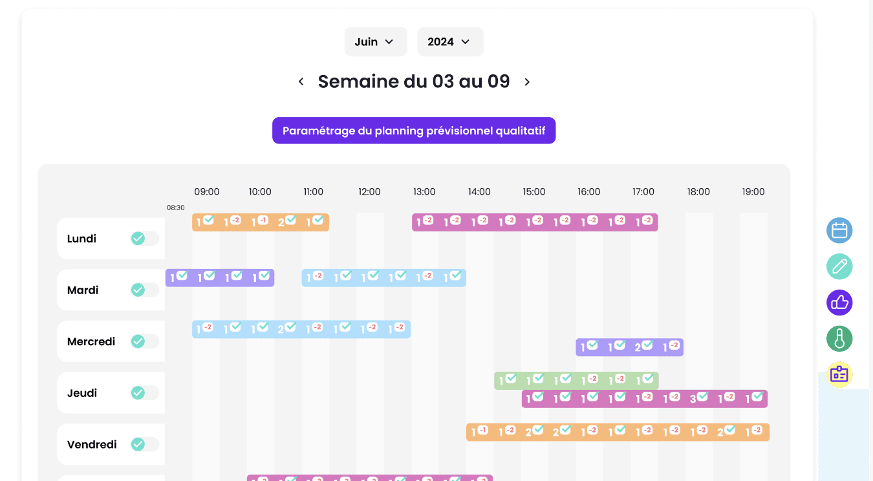
Task: Select the purple Mardi early morning shift
Action: (220, 277)
